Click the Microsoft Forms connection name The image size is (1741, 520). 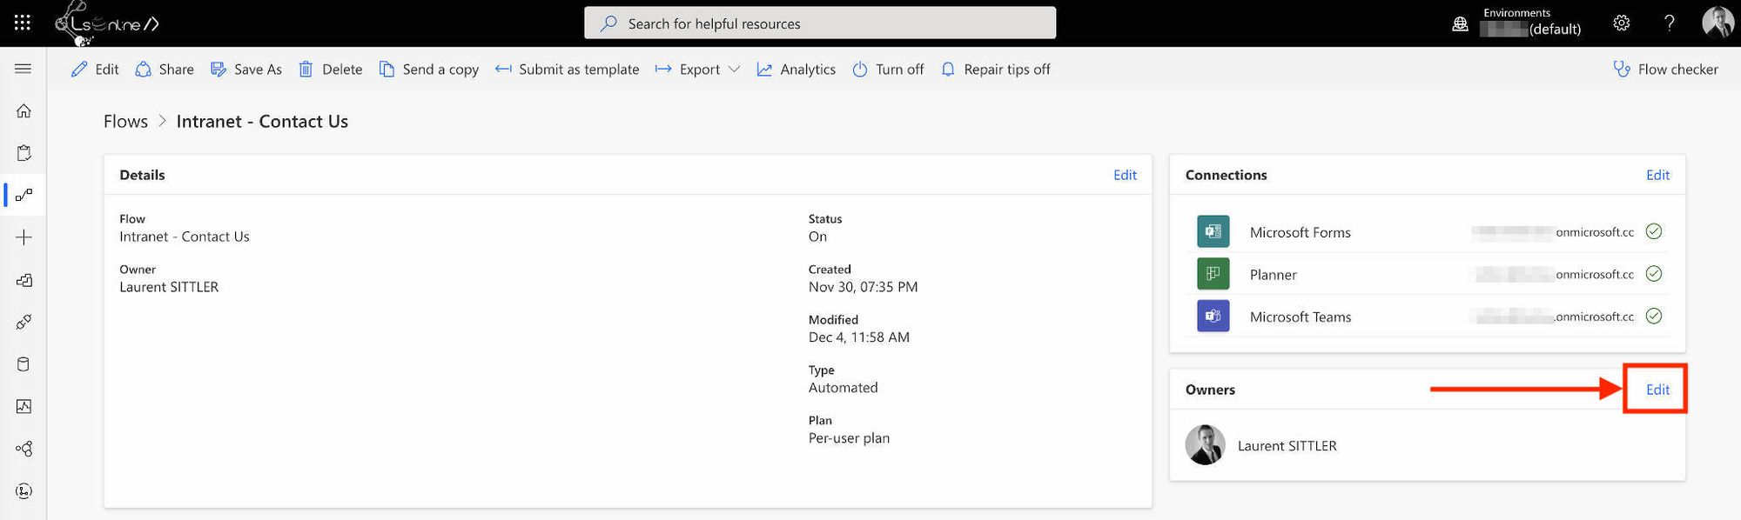tap(1300, 232)
